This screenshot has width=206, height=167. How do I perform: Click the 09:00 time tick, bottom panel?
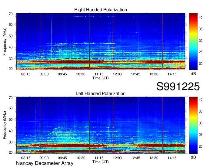pos(44,158)
